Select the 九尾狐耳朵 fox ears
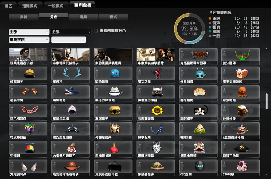271x179 pixels. point(28,168)
